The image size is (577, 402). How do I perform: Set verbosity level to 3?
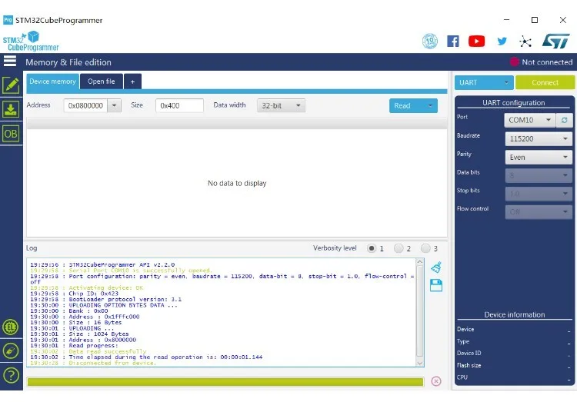pos(425,248)
